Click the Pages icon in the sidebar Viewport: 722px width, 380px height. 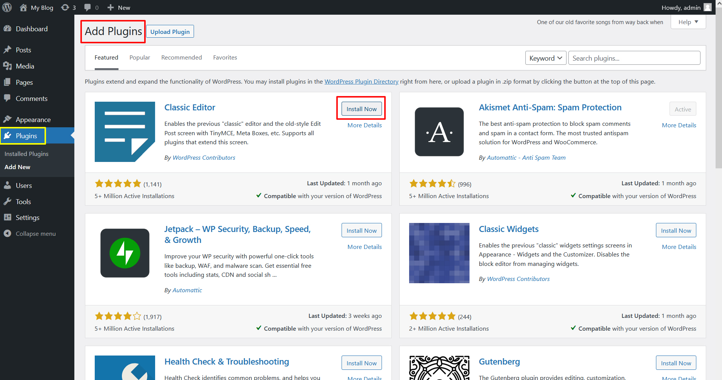tap(8, 82)
